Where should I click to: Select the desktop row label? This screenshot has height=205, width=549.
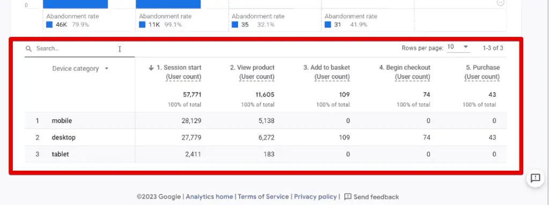[x=63, y=138]
